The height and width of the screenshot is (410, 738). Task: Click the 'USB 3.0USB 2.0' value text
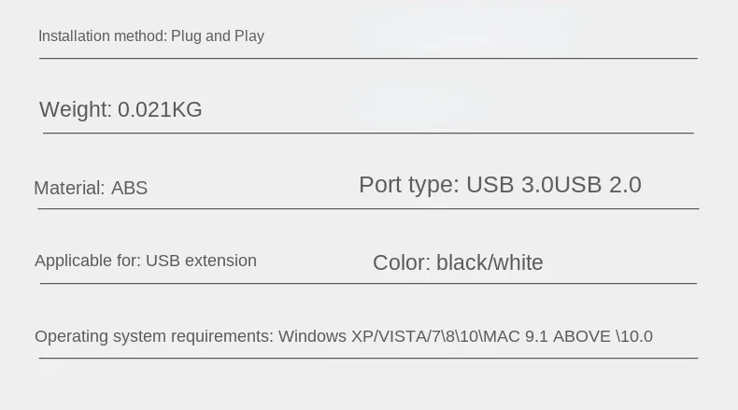[x=553, y=185]
